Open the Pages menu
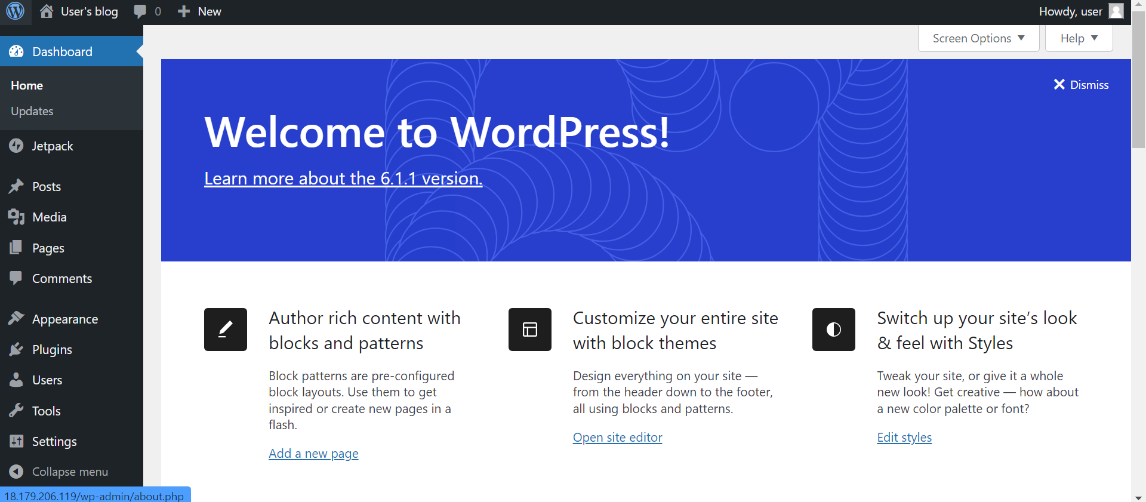This screenshot has height=502, width=1146. coord(72,248)
